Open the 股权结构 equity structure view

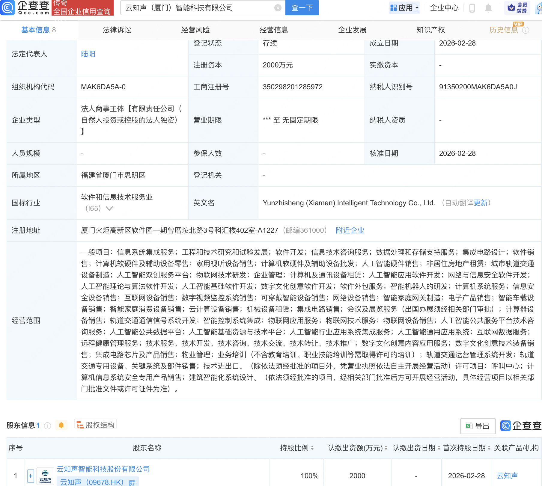tap(95, 425)
